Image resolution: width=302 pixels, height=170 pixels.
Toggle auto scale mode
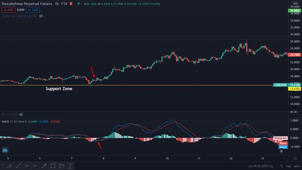[x=297, y=166]
